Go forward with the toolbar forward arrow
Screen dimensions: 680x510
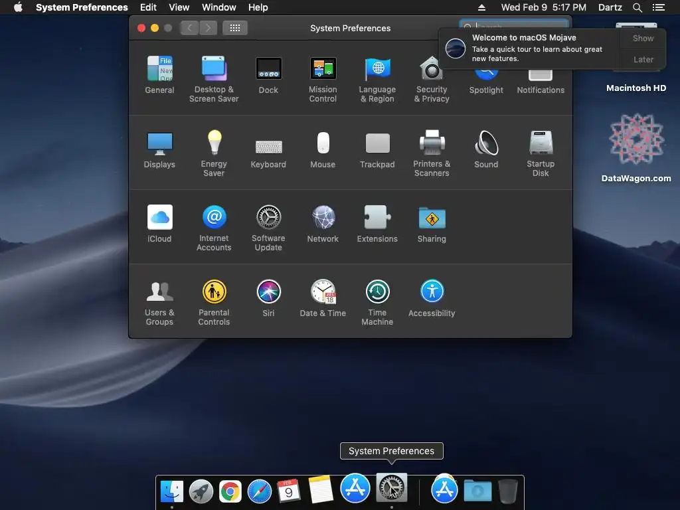pyautogui.click(x=208, y=28)
